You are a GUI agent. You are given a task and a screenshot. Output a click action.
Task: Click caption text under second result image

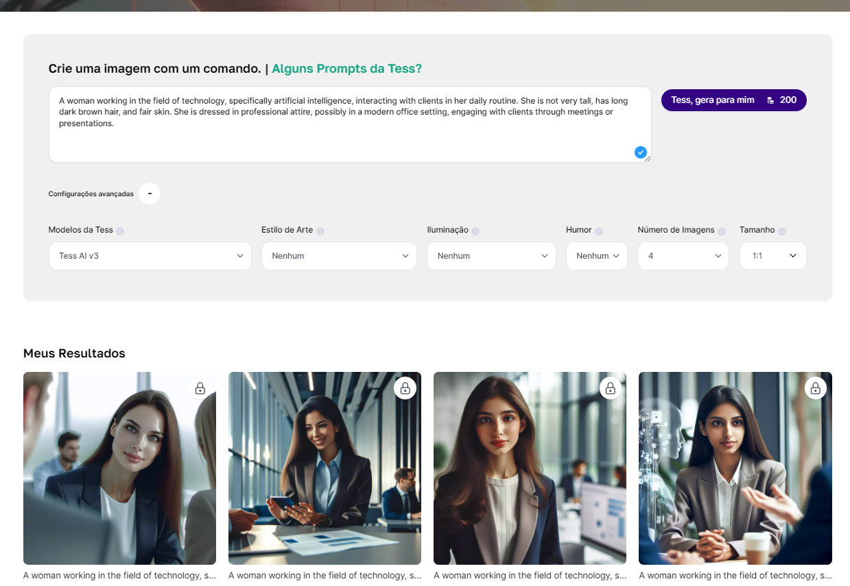324,576
